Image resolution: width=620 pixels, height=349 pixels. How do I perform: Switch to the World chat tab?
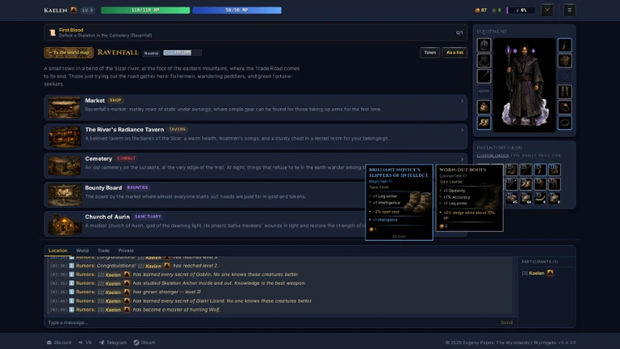tap(82, 251)
